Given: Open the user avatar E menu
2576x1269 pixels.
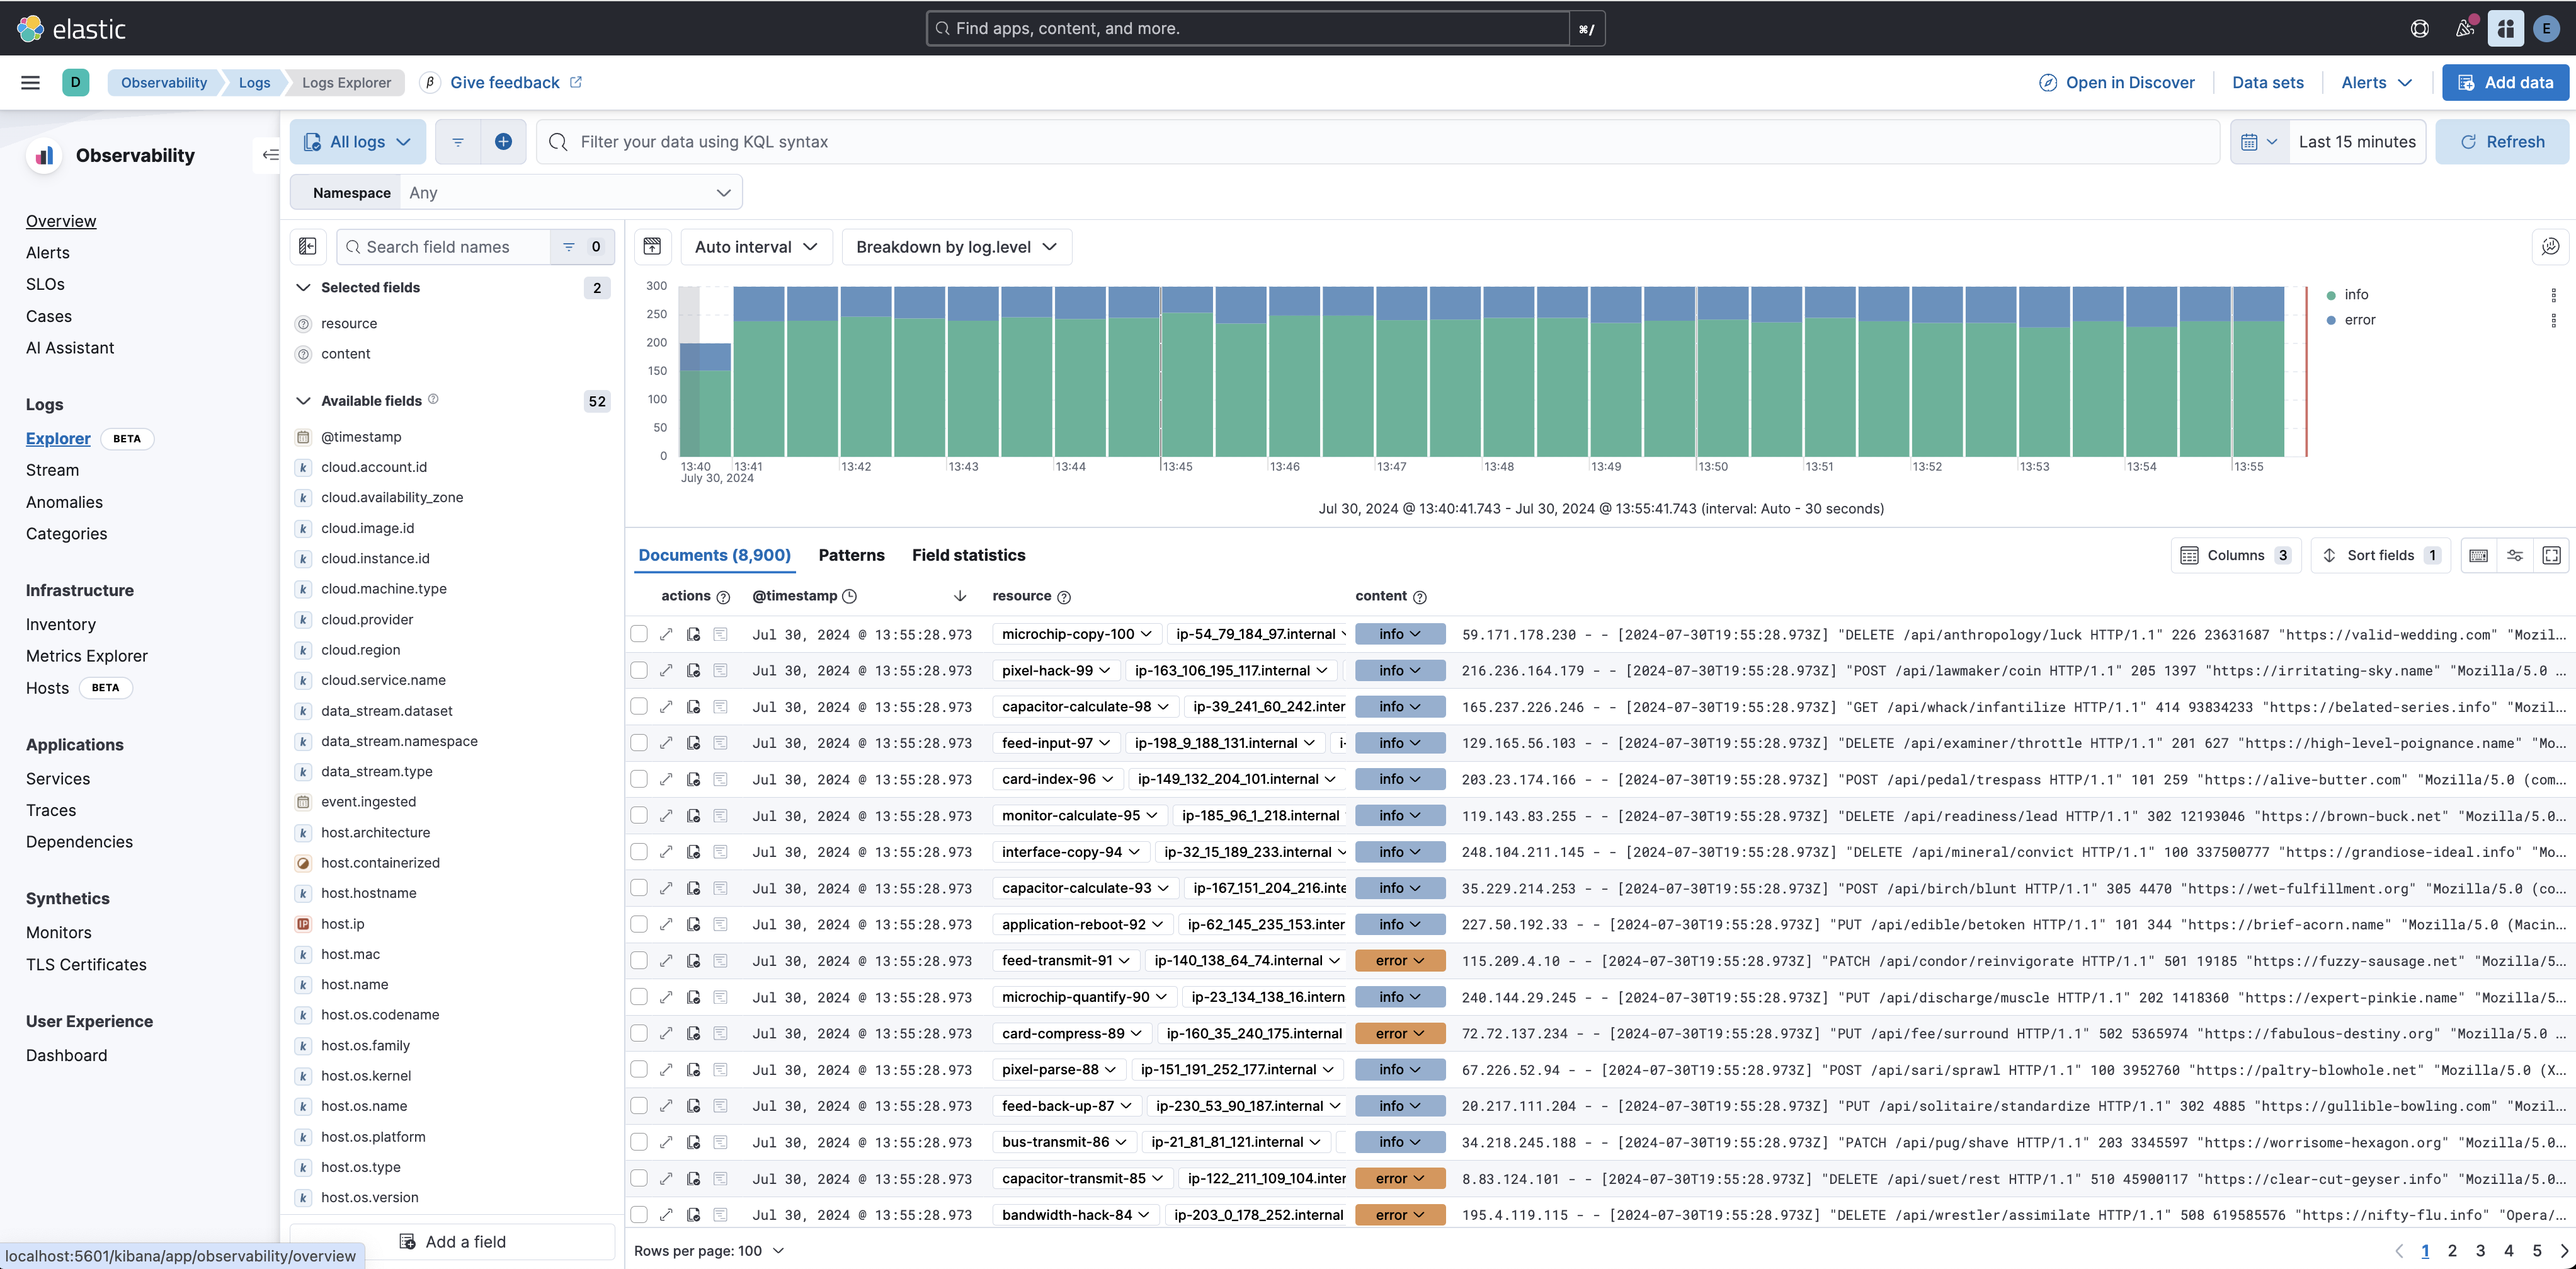Looking at the screenshot, I should point(2546,28).
